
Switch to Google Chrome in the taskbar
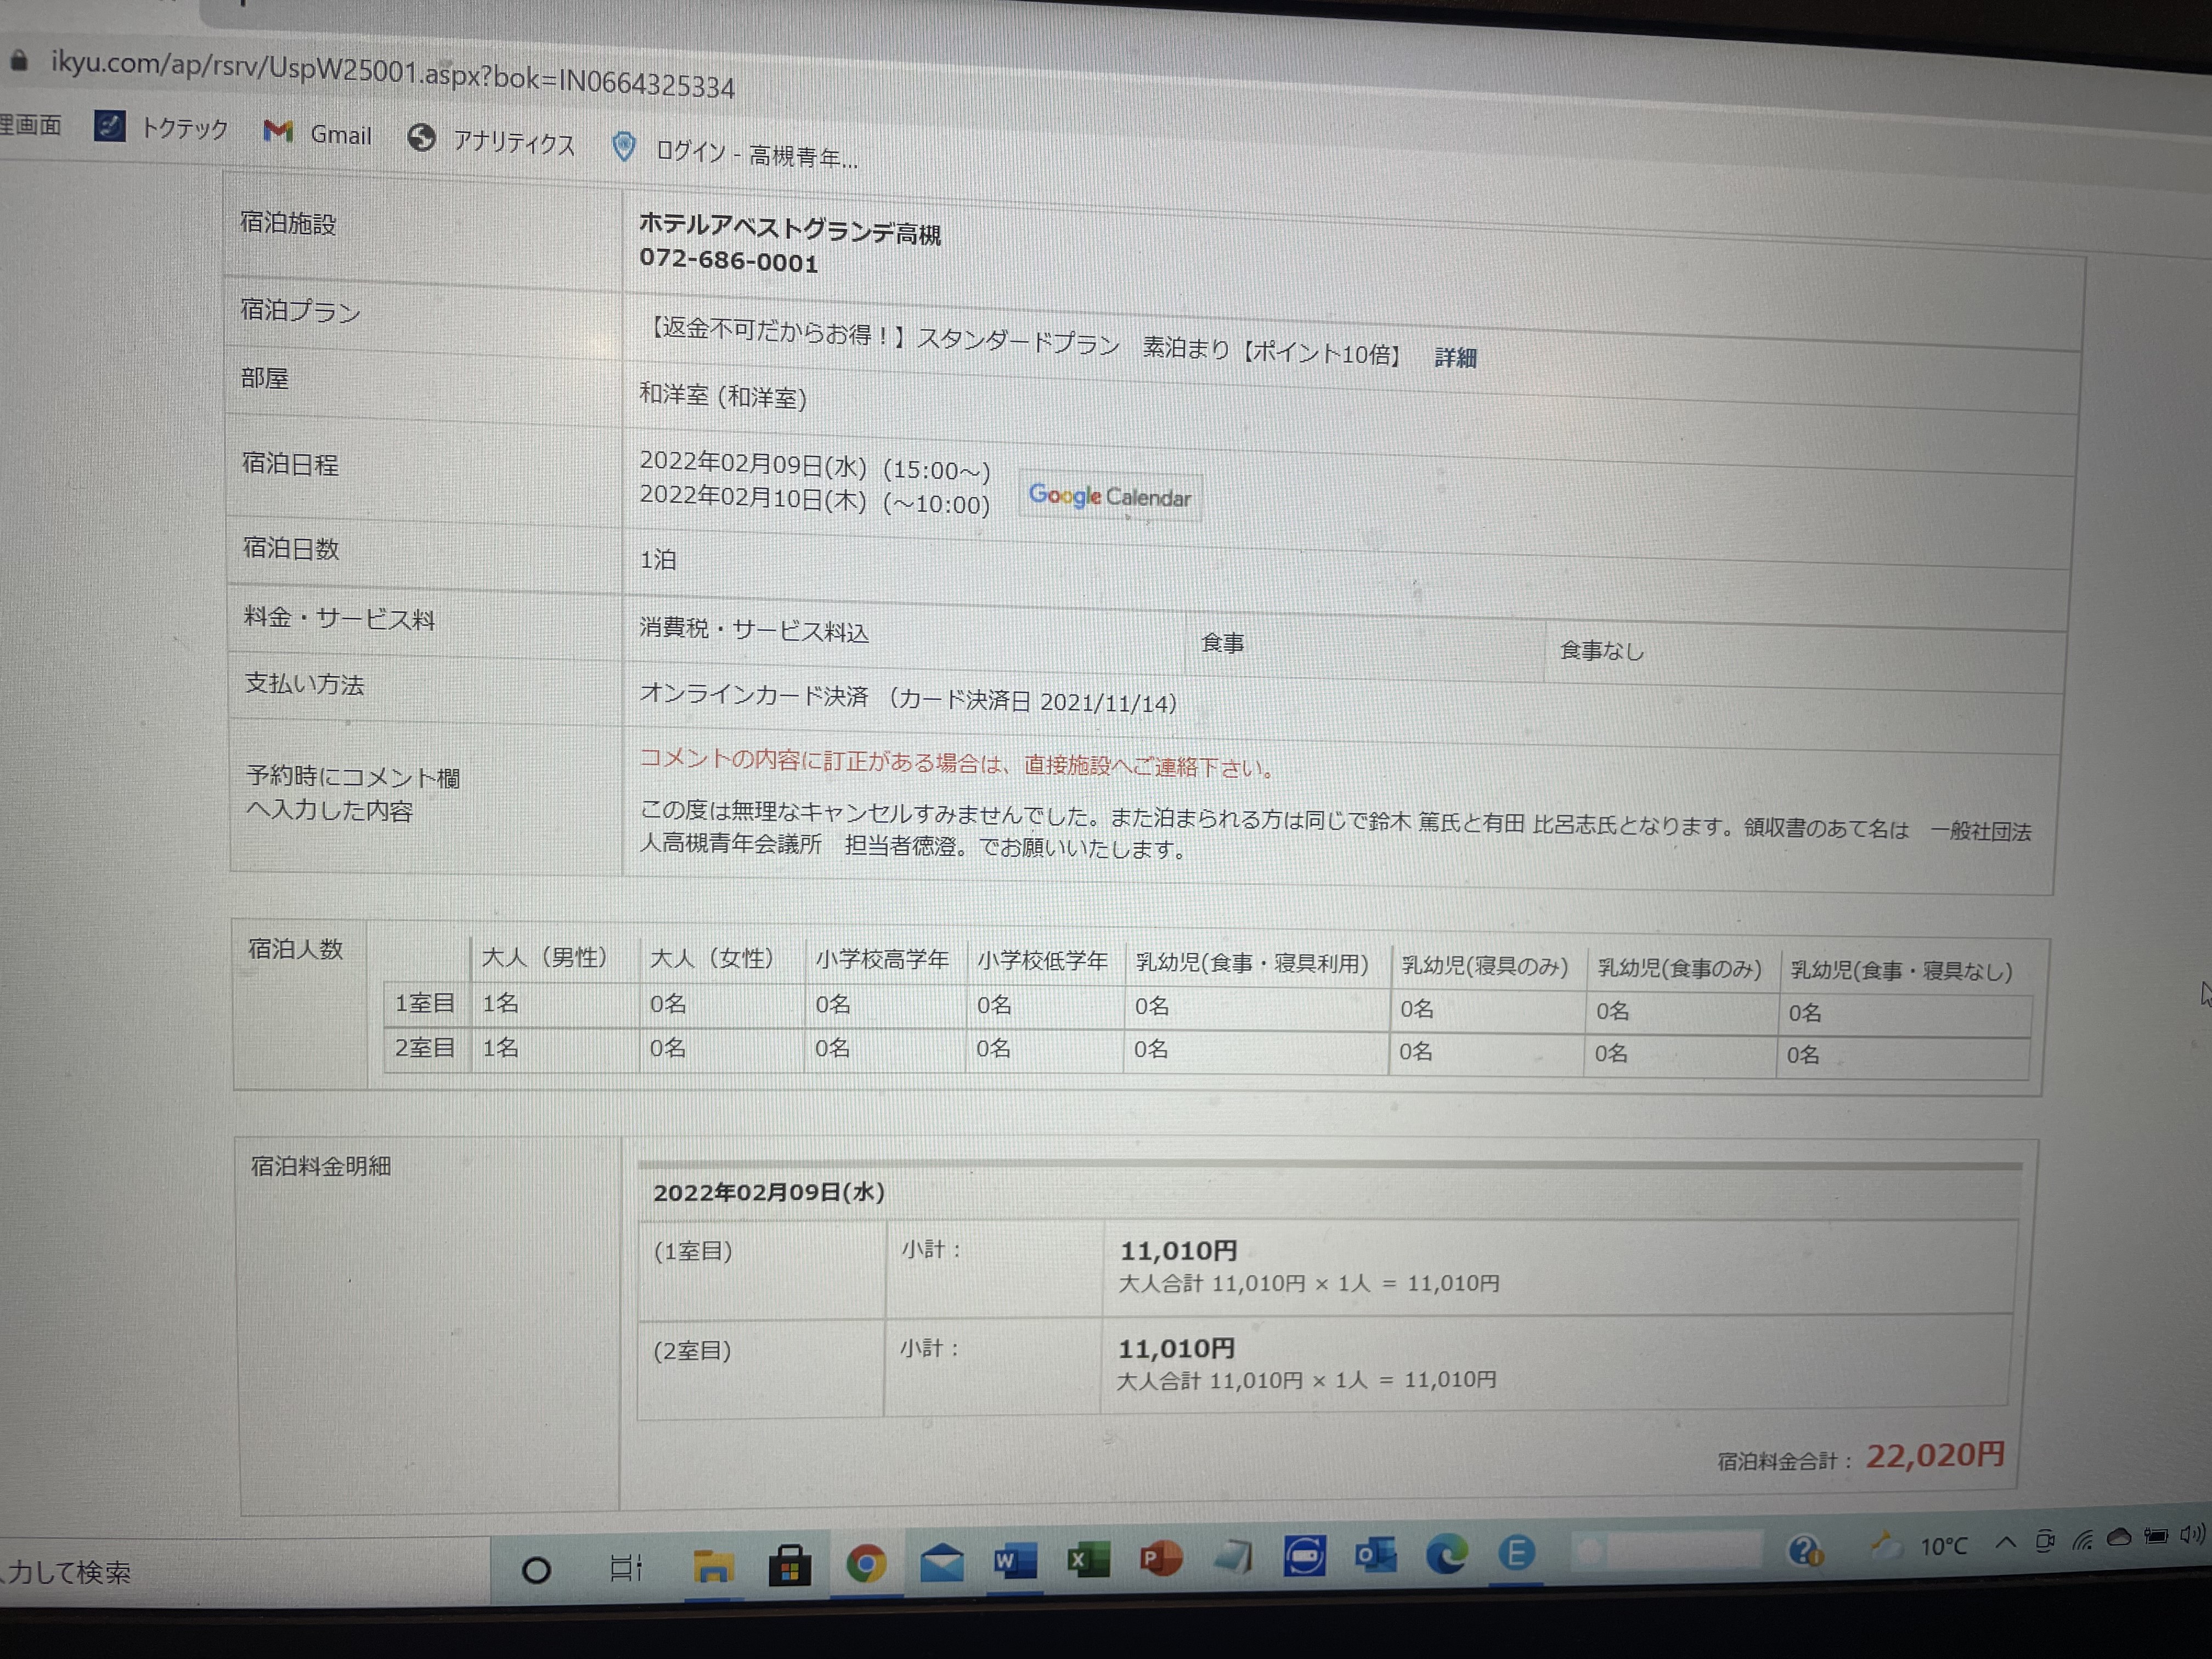coord(866,1563)
